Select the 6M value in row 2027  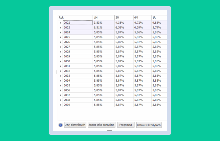(x=142, y=47)
